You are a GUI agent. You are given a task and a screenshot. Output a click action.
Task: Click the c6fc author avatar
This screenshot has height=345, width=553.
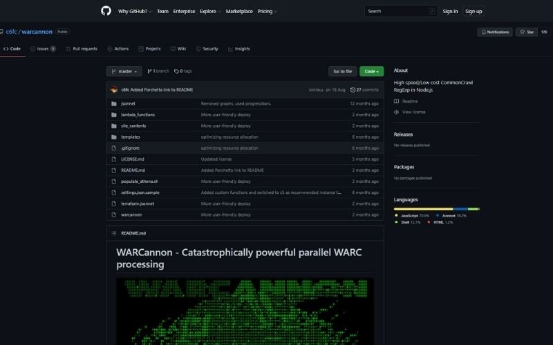(x=114, y=90)
